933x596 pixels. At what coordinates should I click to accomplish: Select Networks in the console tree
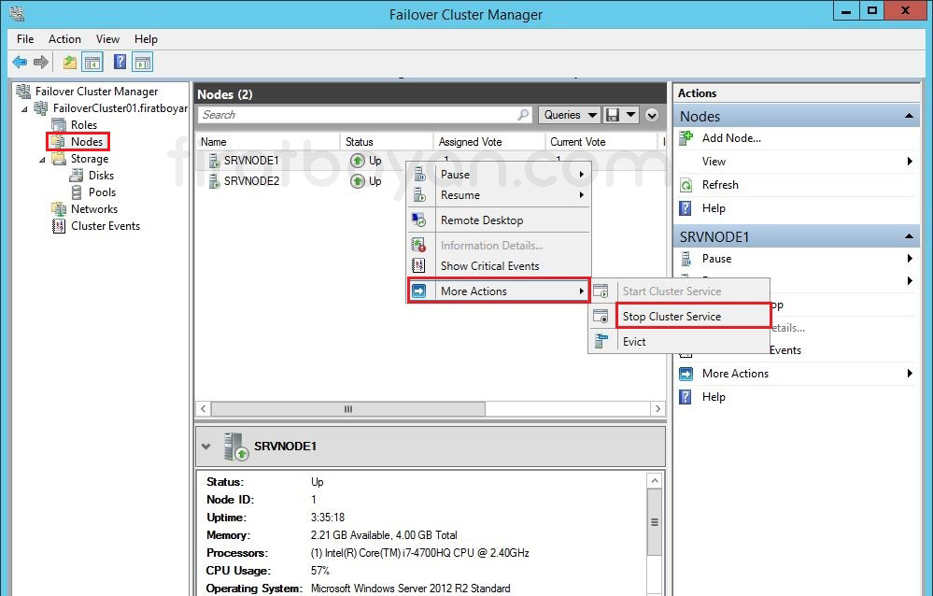(x=94, y=209)
